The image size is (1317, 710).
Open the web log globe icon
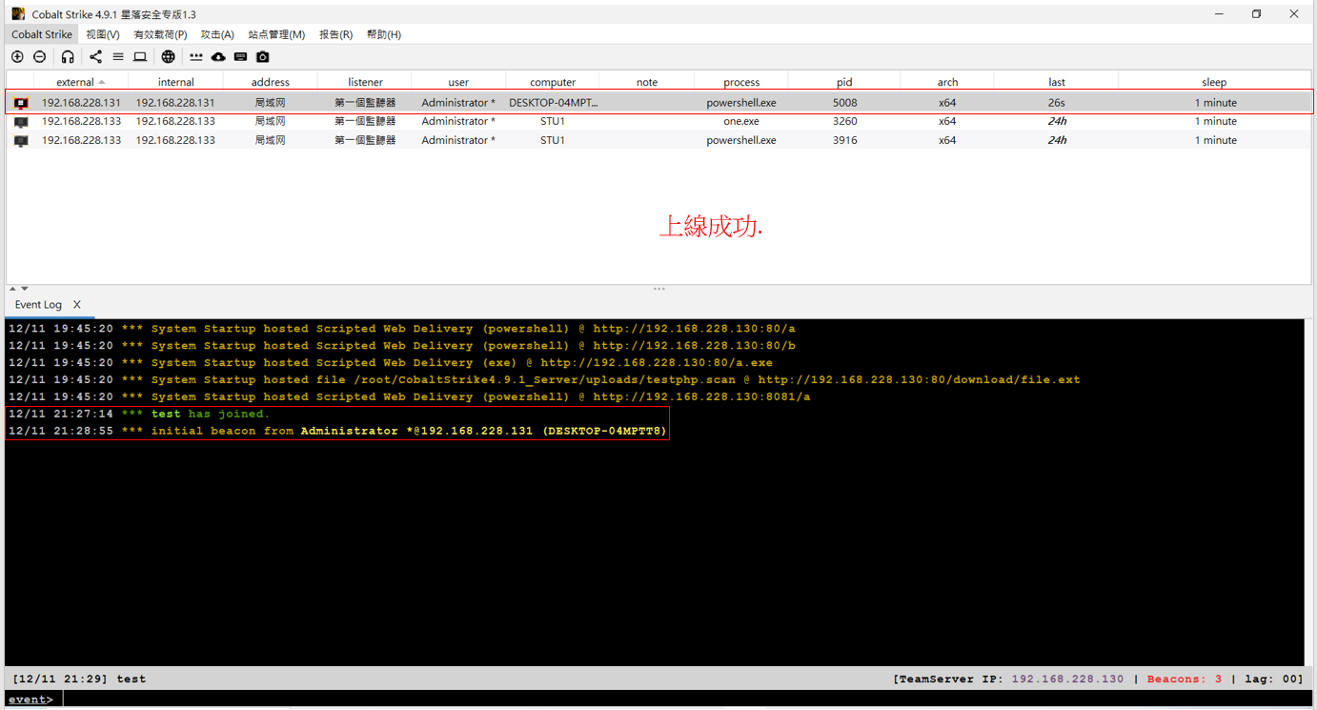pyautogui.click(x=168, y=57)
